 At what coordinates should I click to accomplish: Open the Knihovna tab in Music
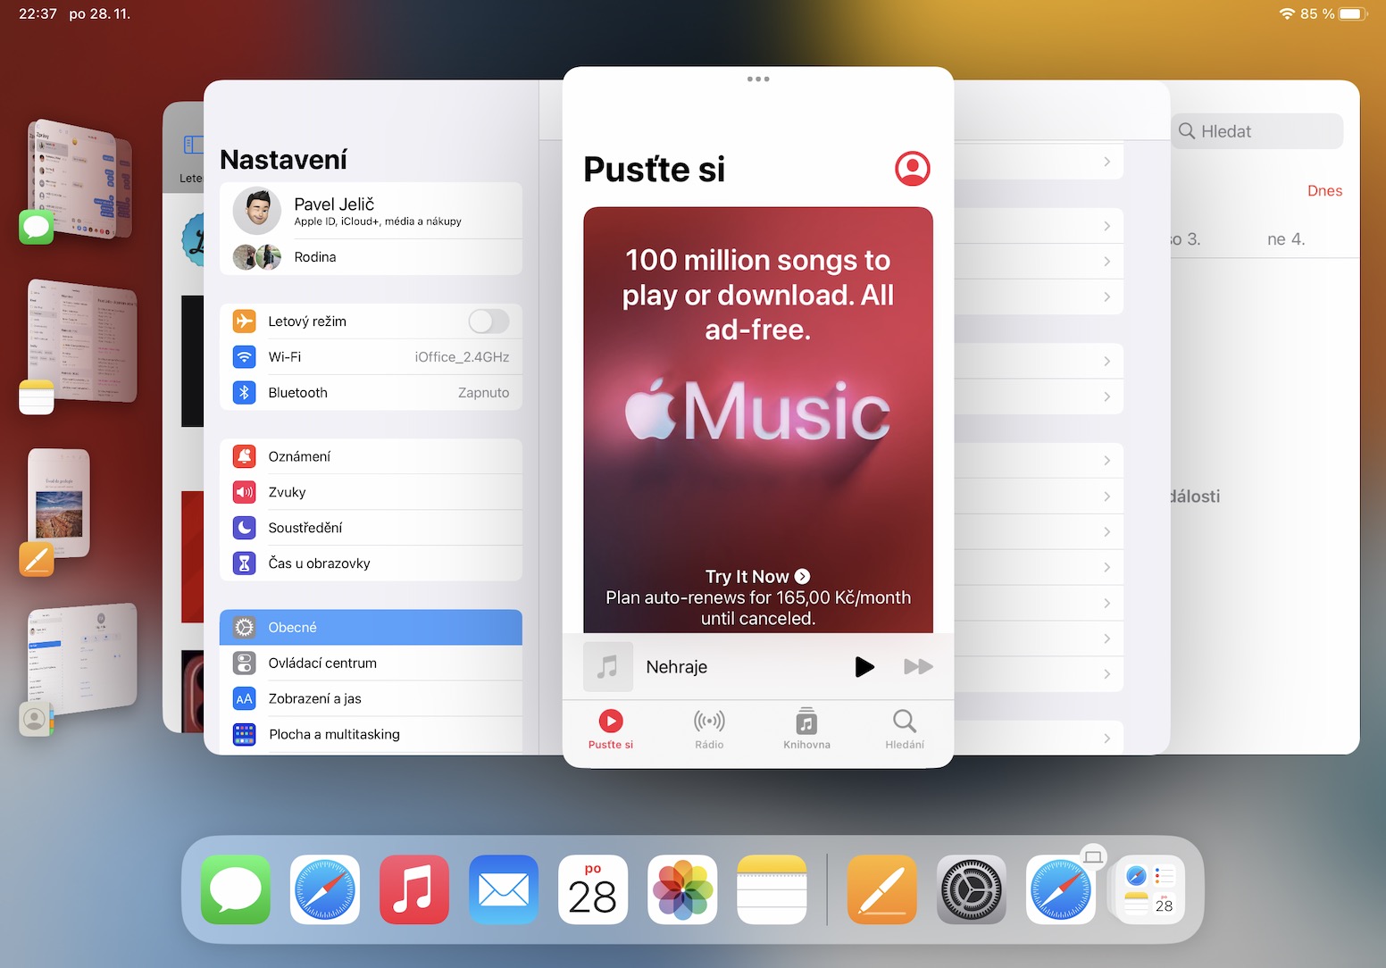(806, 730)
